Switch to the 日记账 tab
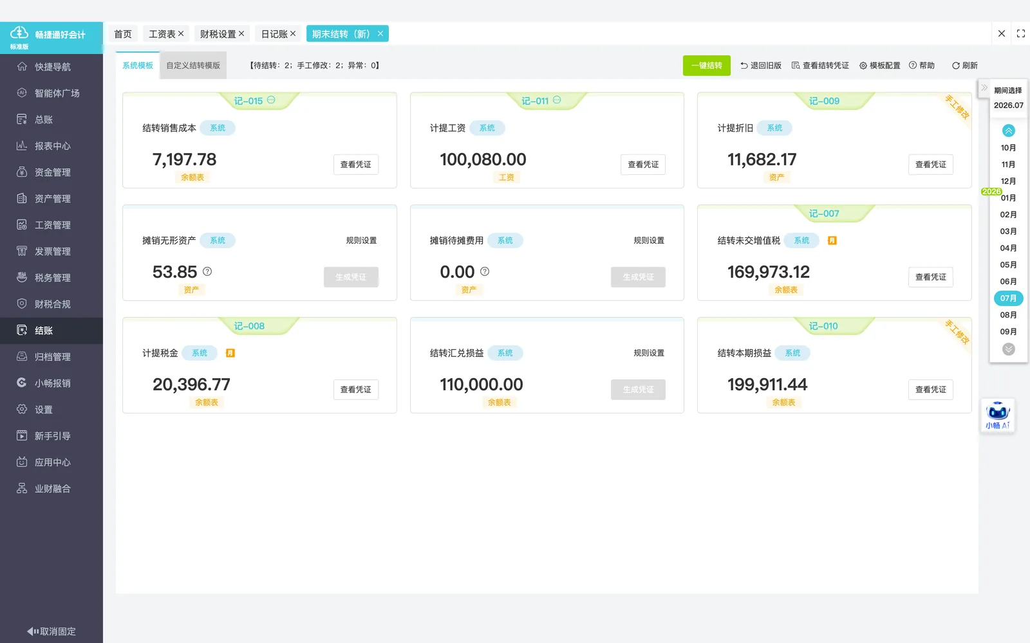 [x=274, y=34]
